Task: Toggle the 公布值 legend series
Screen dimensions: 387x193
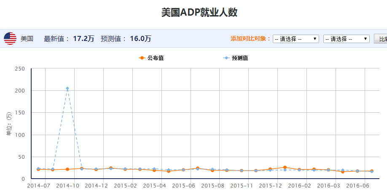Action: [151, 58]
